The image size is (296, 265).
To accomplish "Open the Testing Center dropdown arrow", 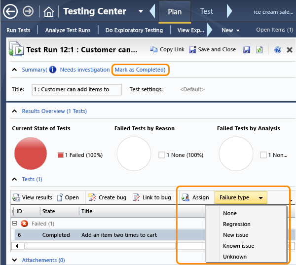I will (141, 11).
